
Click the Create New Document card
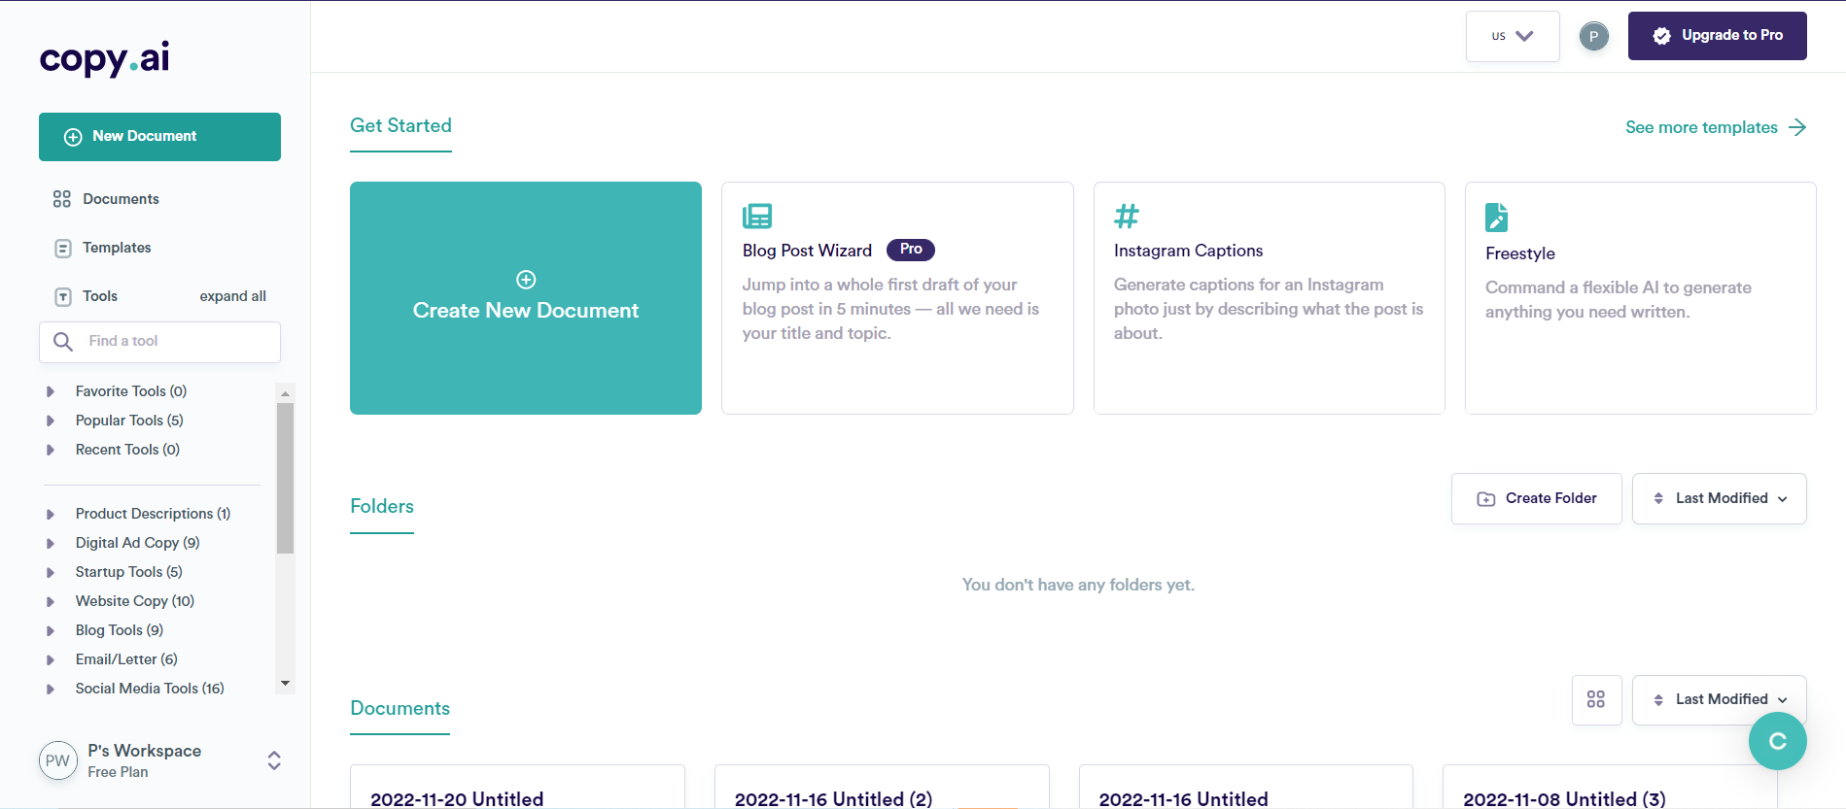[x=526, y=298]
